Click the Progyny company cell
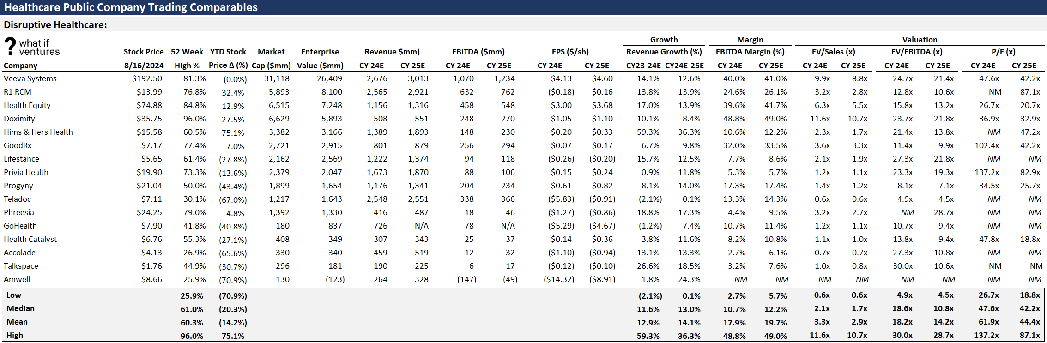 (x=18, y=186)
